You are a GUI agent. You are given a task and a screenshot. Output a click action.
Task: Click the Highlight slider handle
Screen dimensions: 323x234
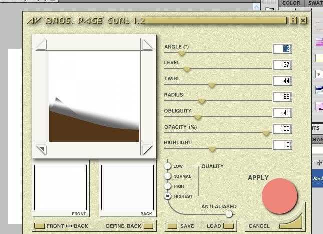point(212,149)
